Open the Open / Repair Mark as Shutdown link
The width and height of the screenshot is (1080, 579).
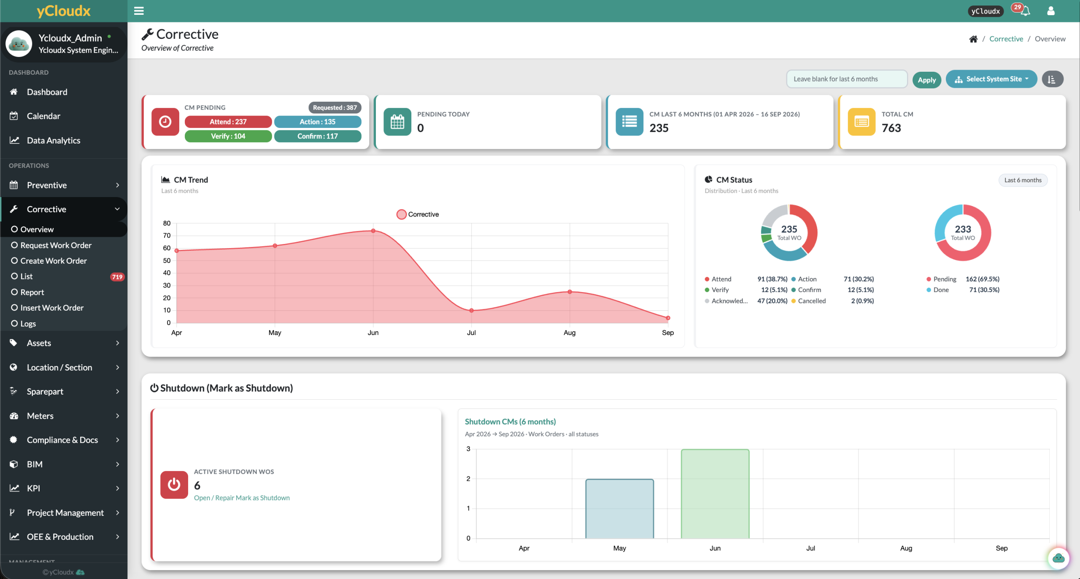click(242, 498)
